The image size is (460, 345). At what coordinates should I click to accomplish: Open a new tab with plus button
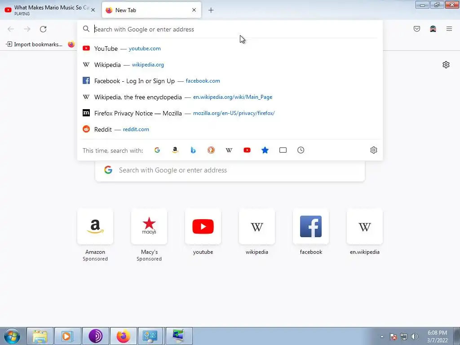point(211,10)
